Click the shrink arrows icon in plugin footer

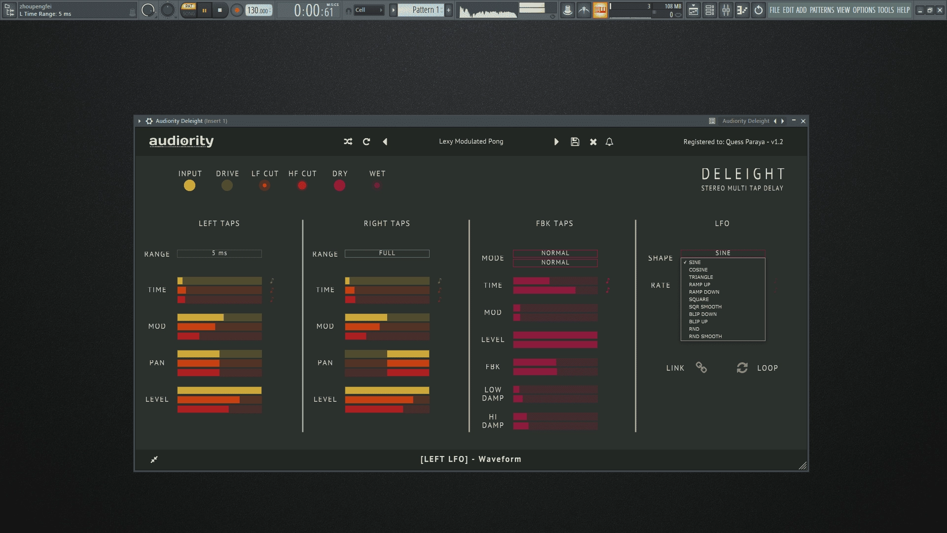(x=154, y=459)
